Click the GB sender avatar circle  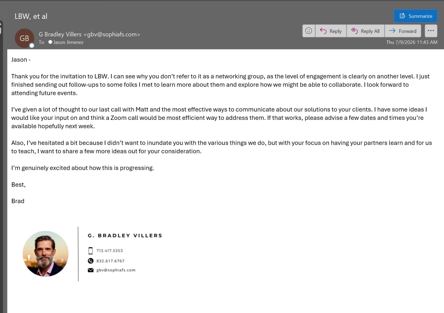pos(24,38)
